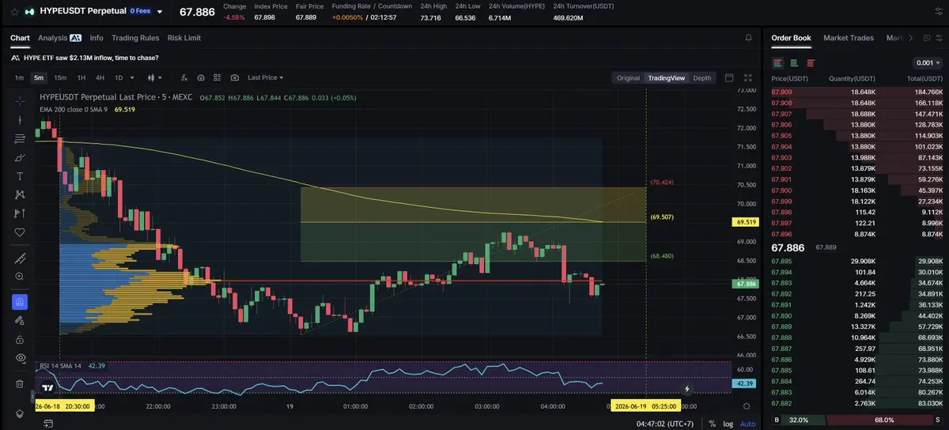Activate the zoom in tool

click(x=20, y=277)
